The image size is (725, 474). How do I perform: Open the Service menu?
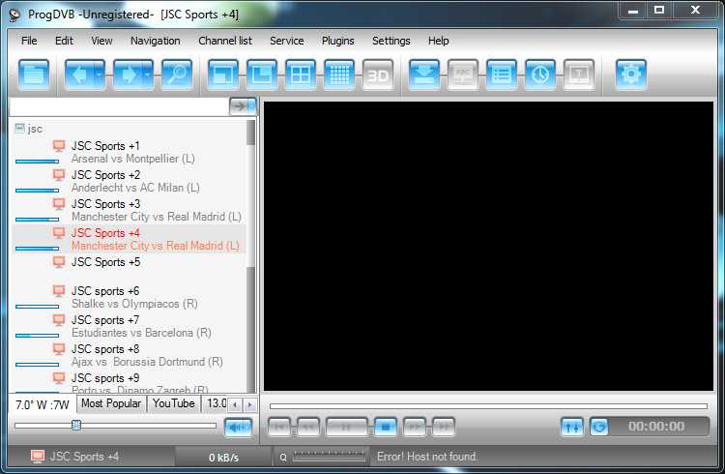tap(287, 41)
